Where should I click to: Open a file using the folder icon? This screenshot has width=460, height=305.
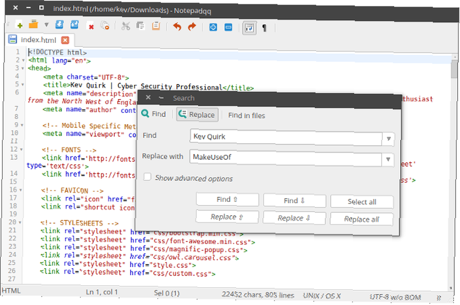pos(34,24)
